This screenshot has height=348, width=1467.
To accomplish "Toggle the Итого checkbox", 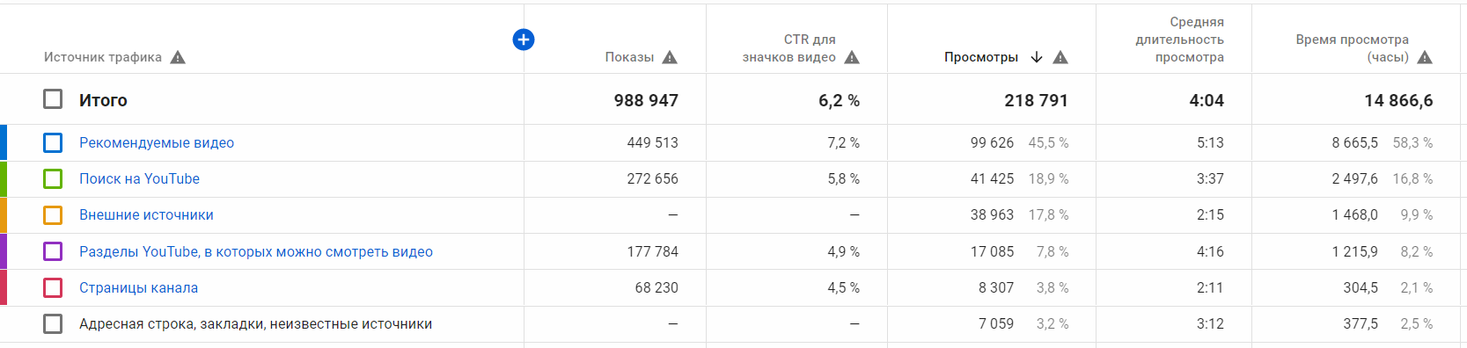I will (x=53, y=99).
